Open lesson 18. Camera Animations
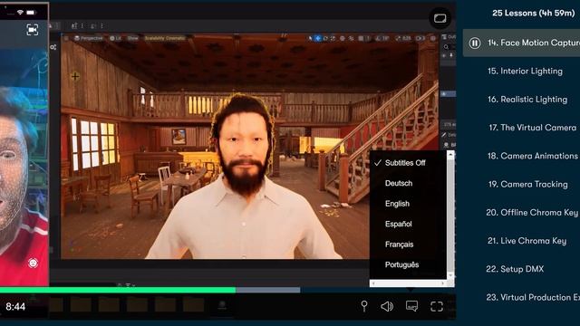The image size is (580, 326). point(532,156)
